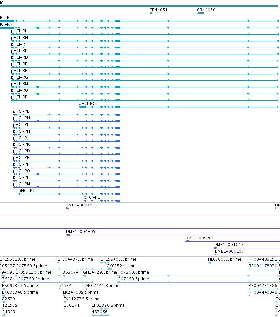
Task: Select the purple DME1-008K05.F feature arrow
Action: click(x=67, y=208)
